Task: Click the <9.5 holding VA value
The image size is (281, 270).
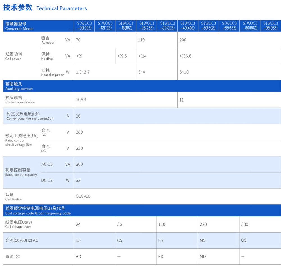Action: click(x=122, y=56)
